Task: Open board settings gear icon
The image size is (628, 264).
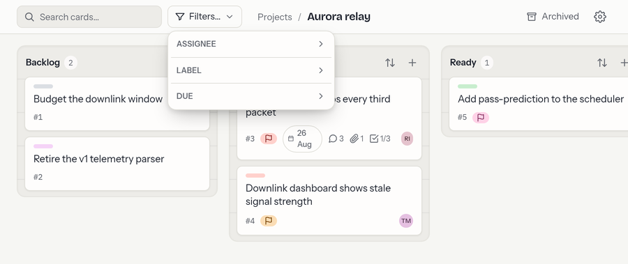Action: point(600,17)
